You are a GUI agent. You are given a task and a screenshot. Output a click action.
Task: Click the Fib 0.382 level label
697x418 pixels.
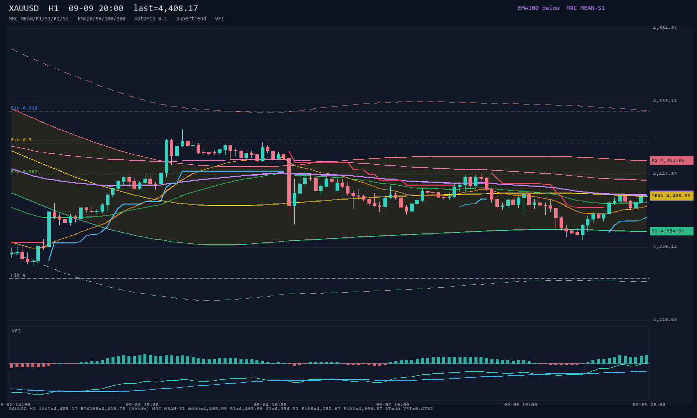[24, 172]
